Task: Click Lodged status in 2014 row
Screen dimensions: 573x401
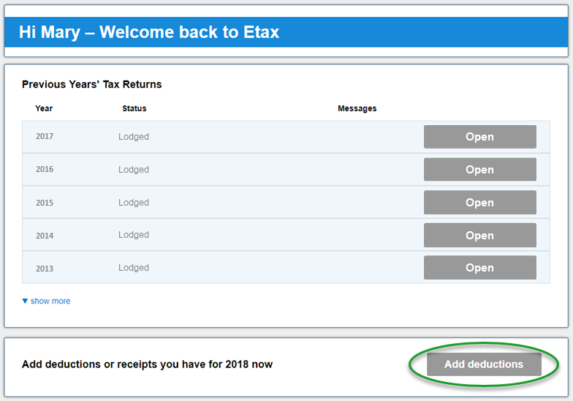Action: 134,235
